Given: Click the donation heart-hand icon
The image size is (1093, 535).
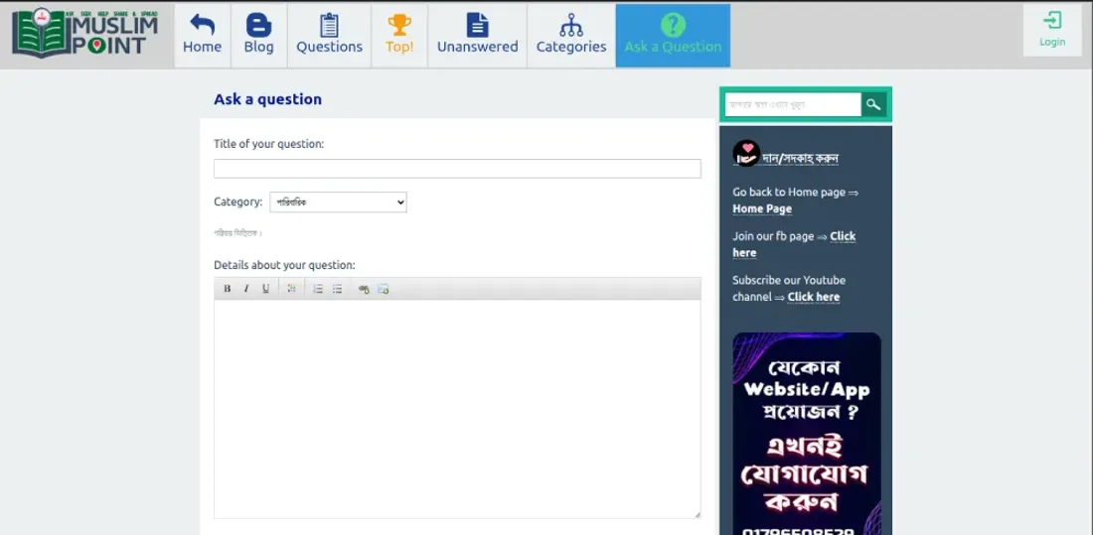Looking at the screenshot, I should click(746, 153).
